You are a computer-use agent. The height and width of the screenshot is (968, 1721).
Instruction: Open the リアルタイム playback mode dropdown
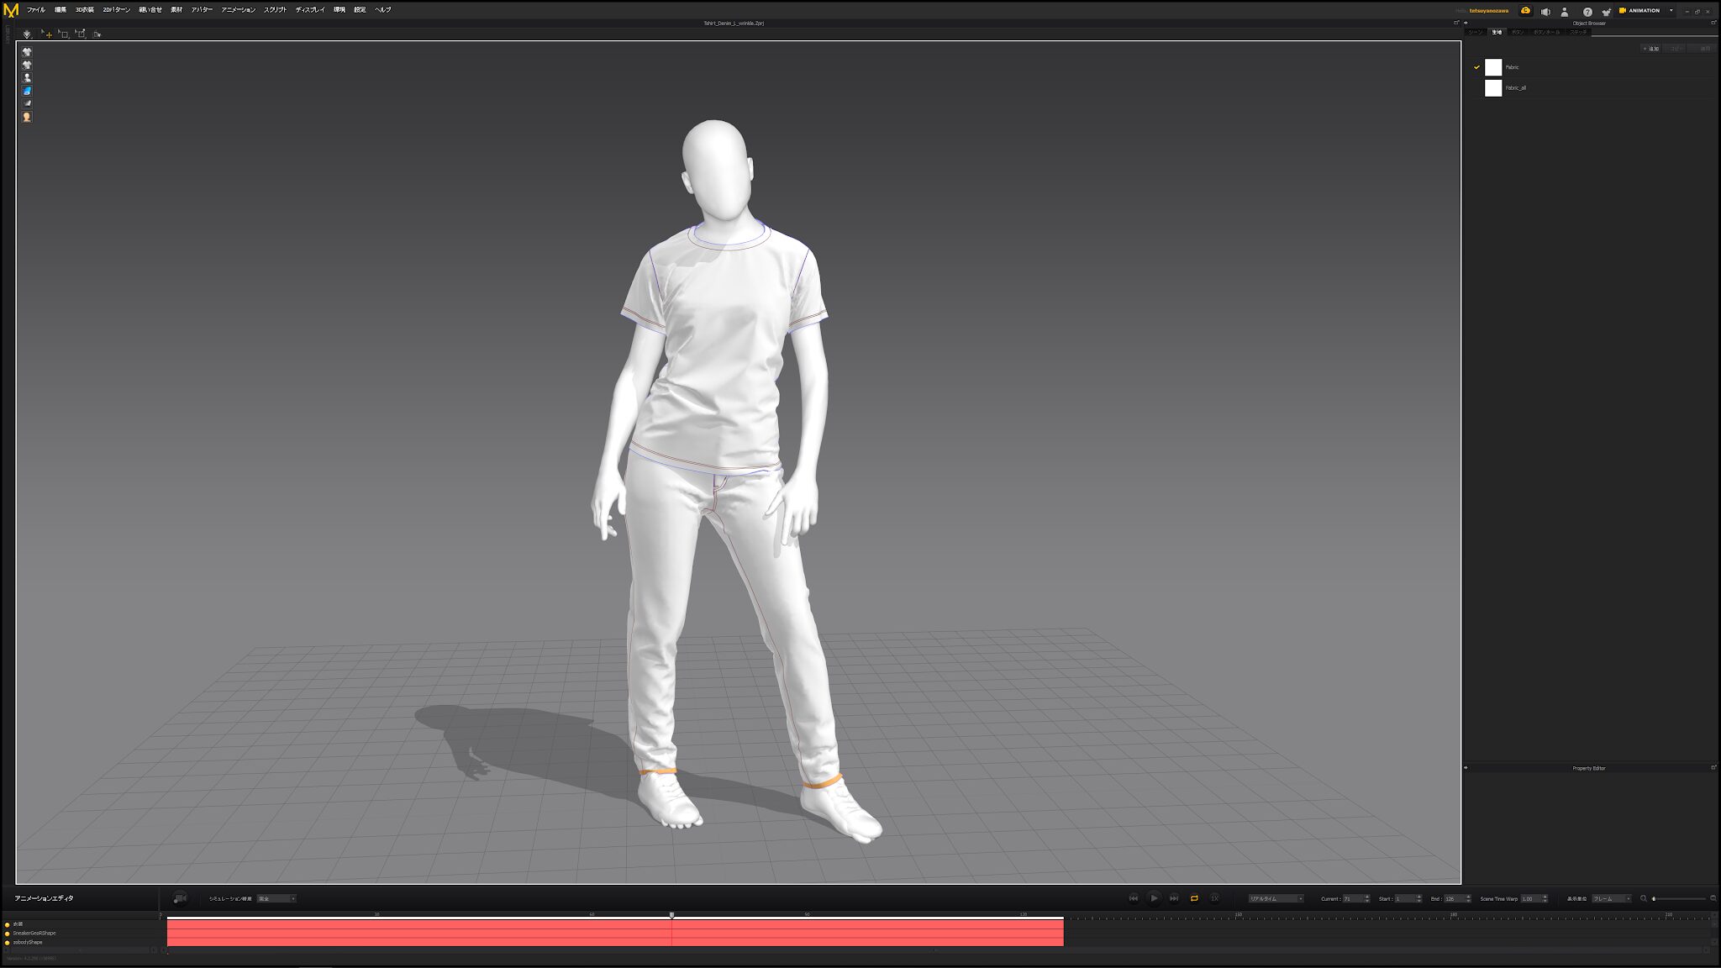1276,898
